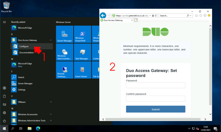Open Search in the Start menu list
Image resolution: width=221 pixels, height=132 pixels.
click(x=32, y=77)
